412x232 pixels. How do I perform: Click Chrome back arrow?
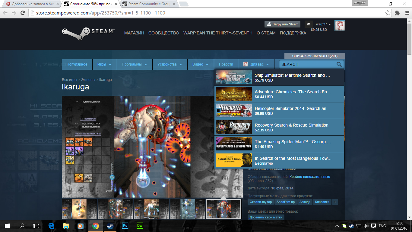coord(5,13)
